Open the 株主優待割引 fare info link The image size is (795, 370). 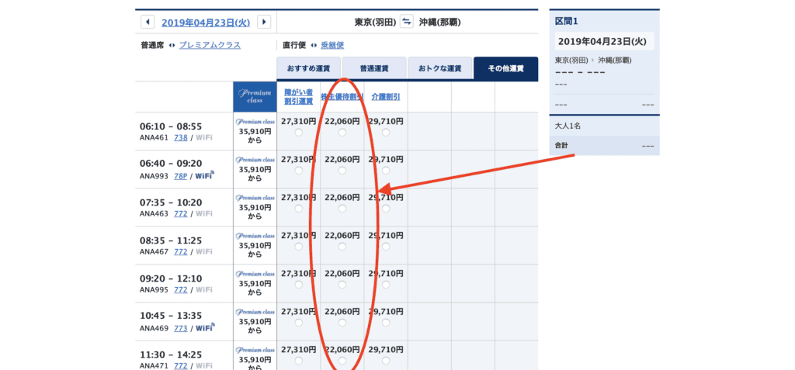click(342, 97)
